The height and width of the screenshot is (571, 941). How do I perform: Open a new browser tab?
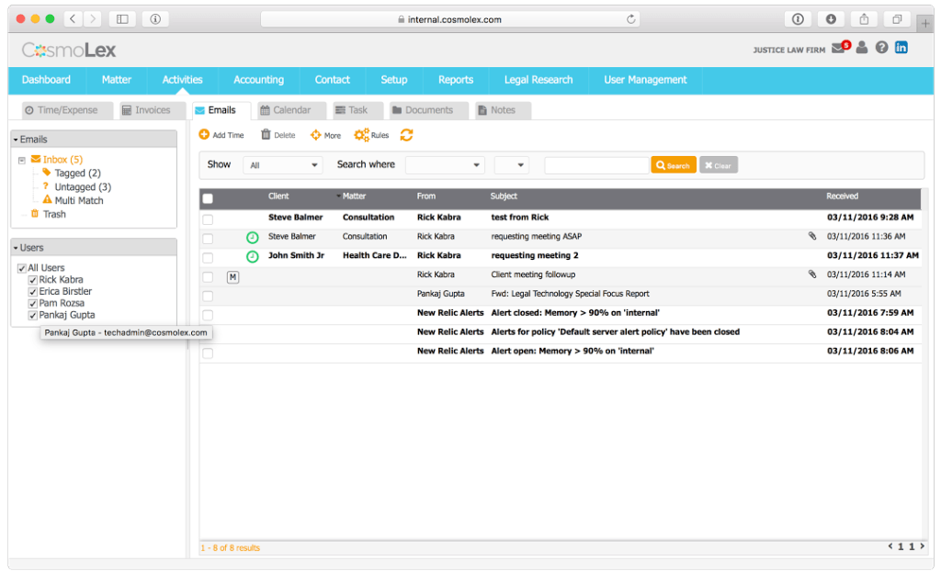pos(925,23)
